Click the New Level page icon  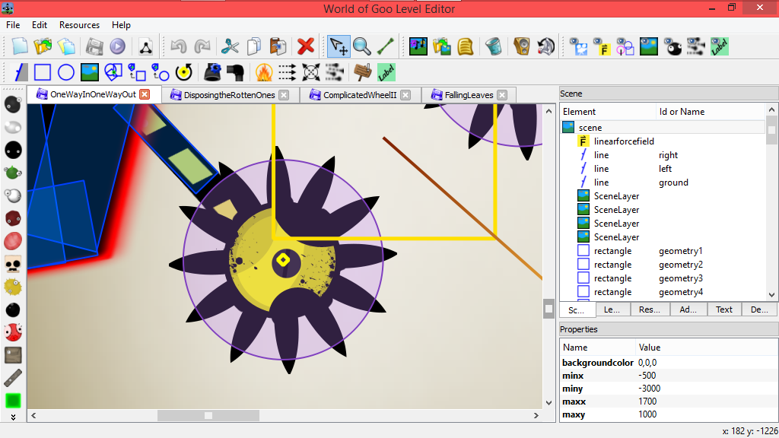coord(20,46)
